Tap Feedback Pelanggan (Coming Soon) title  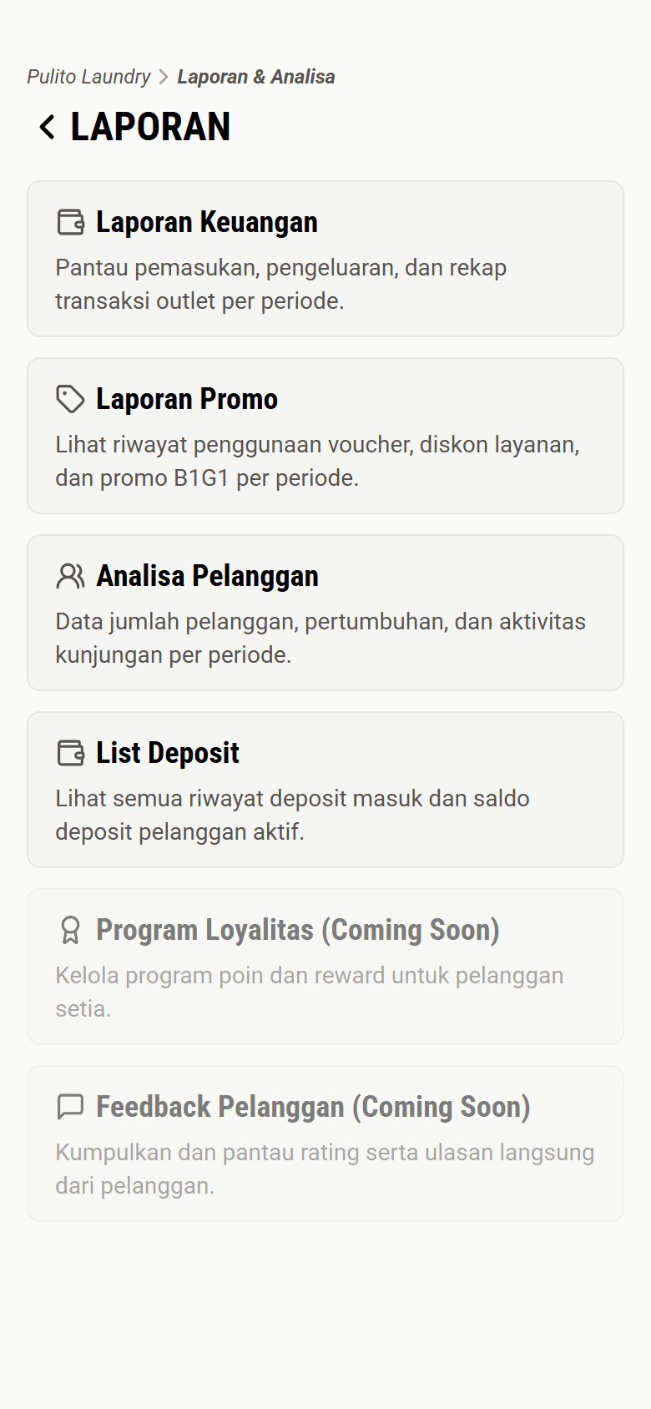[x=313, y=1107]
